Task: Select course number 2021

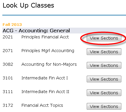Action: pos(8,37)
